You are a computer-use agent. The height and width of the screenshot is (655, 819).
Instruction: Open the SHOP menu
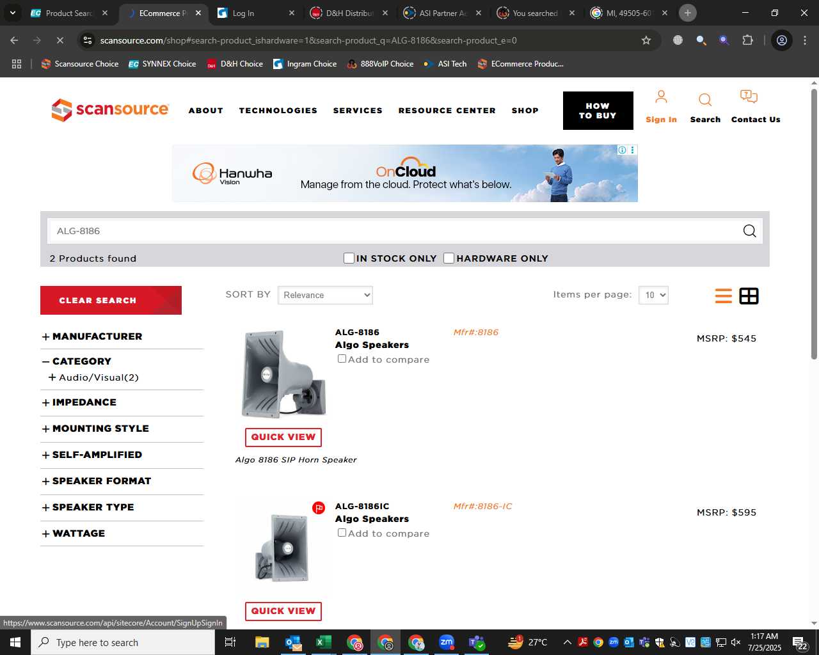point(525,111)
